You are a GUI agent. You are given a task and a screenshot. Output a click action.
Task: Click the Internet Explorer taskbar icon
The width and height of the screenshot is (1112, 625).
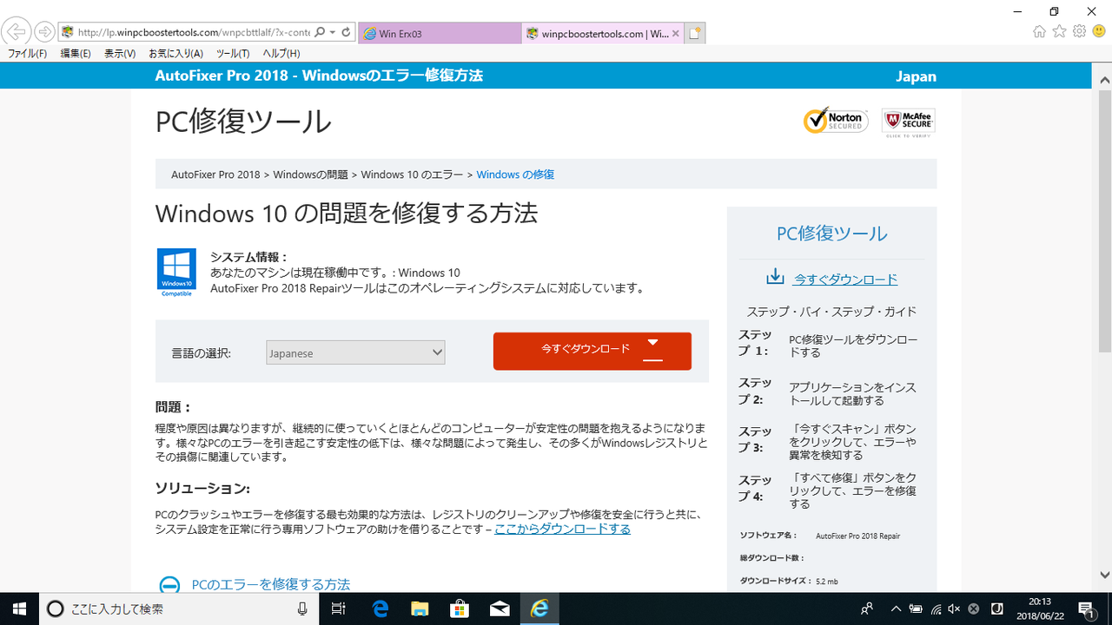tap(539, 609)
